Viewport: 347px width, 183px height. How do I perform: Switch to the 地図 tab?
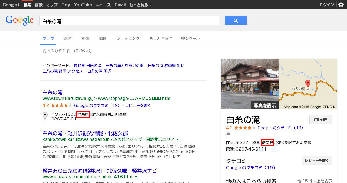[x=68, y=38]
